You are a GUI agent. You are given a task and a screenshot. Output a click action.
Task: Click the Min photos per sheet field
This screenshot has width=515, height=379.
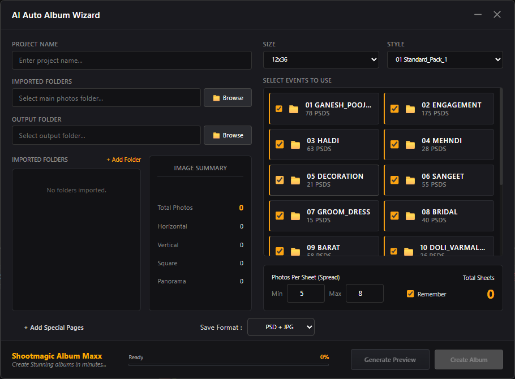pos(306,293)
